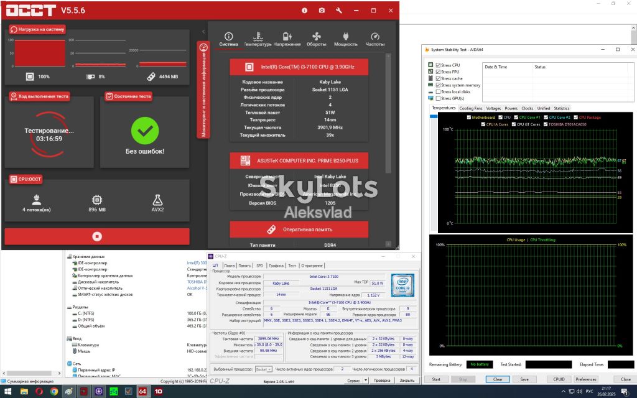This screenshot has height=398, width=637.
Task: Show hidden system tray icons
Action: (x=563, y=392)
